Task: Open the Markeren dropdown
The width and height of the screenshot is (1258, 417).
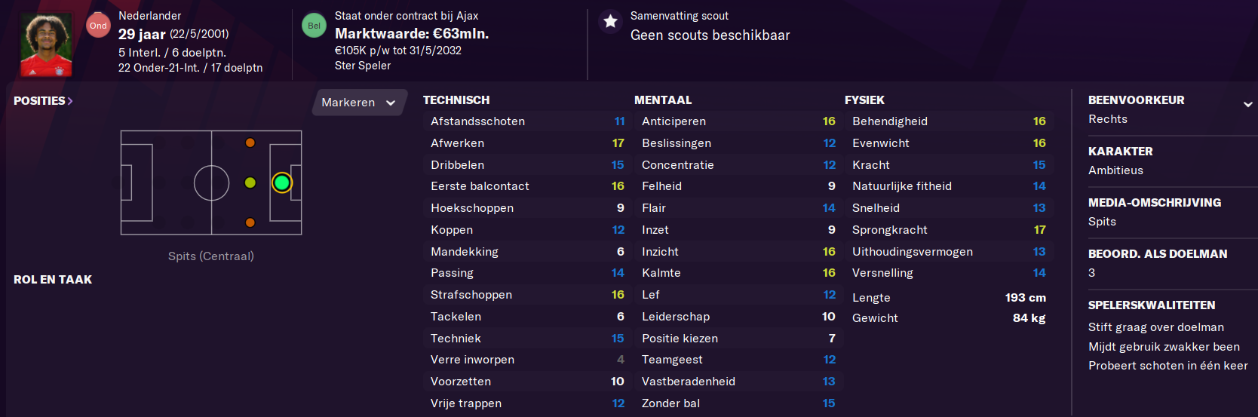Action: click(x=359, y=103)
